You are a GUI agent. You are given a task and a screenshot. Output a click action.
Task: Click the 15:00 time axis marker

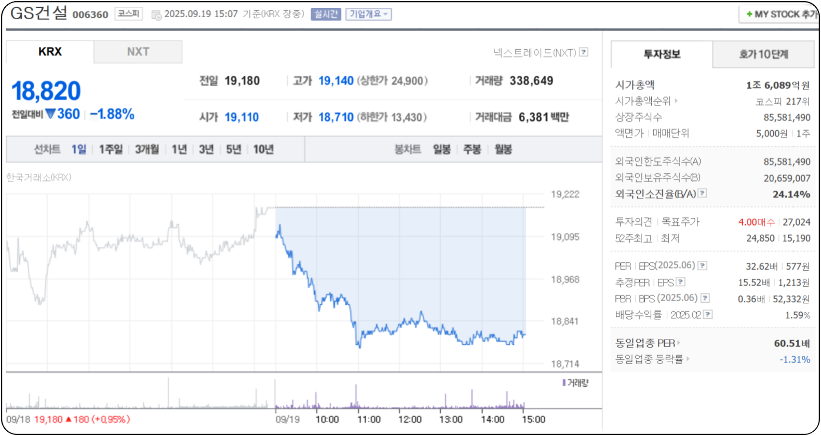click(533, 419)
